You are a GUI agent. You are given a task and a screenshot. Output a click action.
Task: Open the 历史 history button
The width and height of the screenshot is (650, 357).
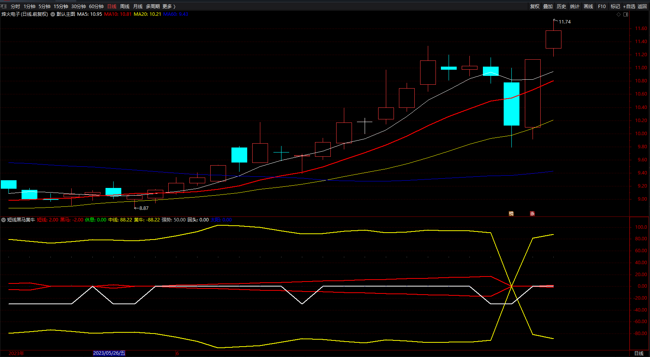(x=561, y=7)
